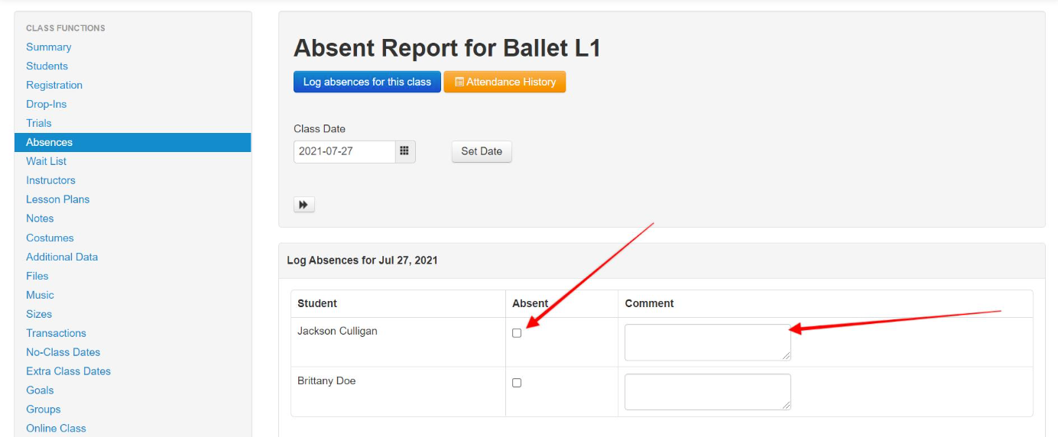Click the Comment column header
This screenshot has width=1058, height=437.
coord(649,304)
